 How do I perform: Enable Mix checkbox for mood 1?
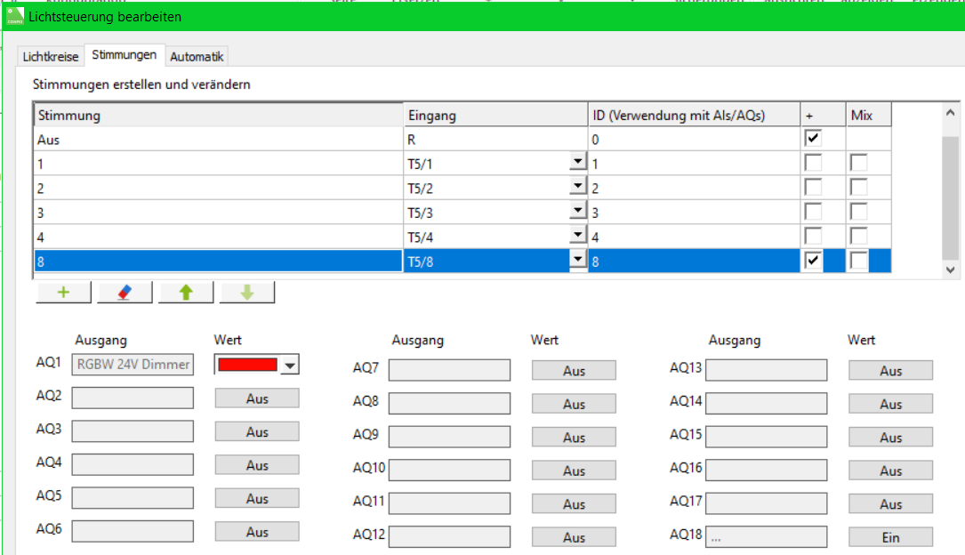pos(858,164)
